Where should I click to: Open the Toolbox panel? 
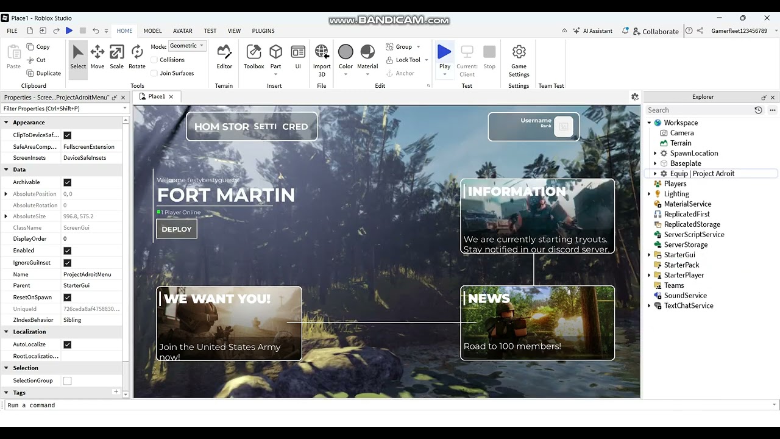point(254,57)
